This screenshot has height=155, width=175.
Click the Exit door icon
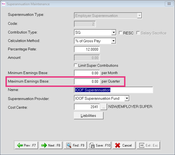[x=142, y=145]
